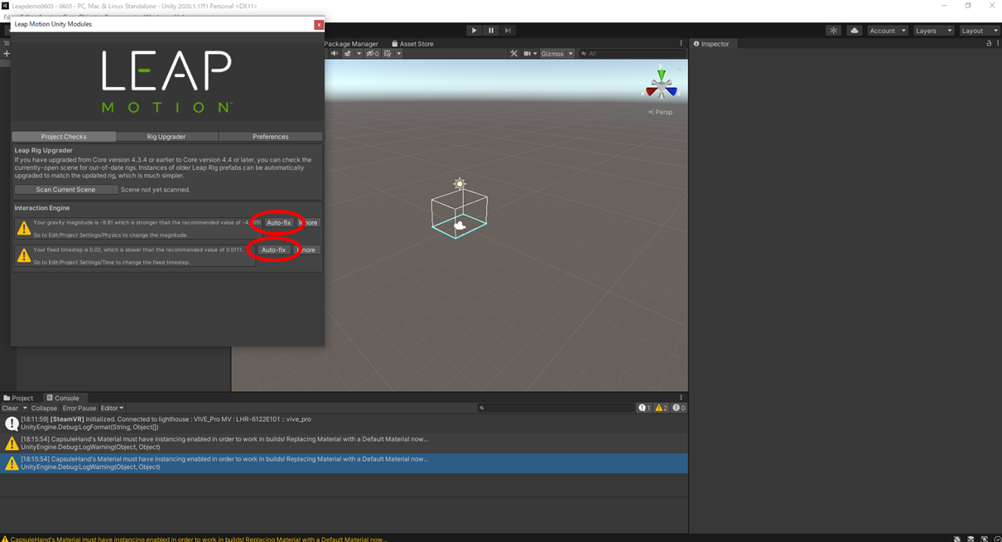The image size is (1002, 542).
Task: Click the 'Scene not yet scanned.' status text
Action: click(x=156, y=190)
